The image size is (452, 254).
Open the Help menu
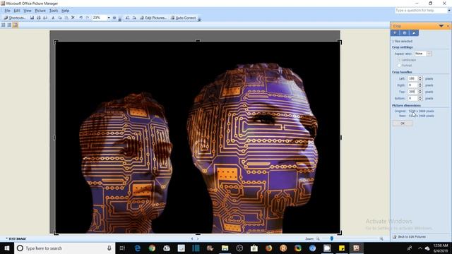pos(65,11)
